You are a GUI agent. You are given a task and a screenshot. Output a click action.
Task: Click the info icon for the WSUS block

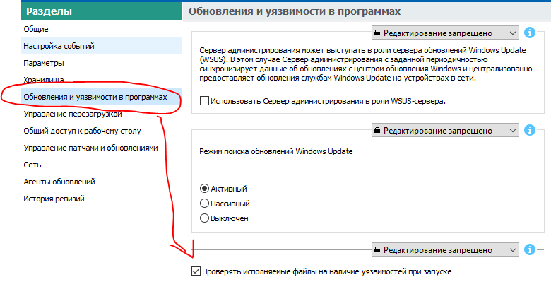[530, 33]
